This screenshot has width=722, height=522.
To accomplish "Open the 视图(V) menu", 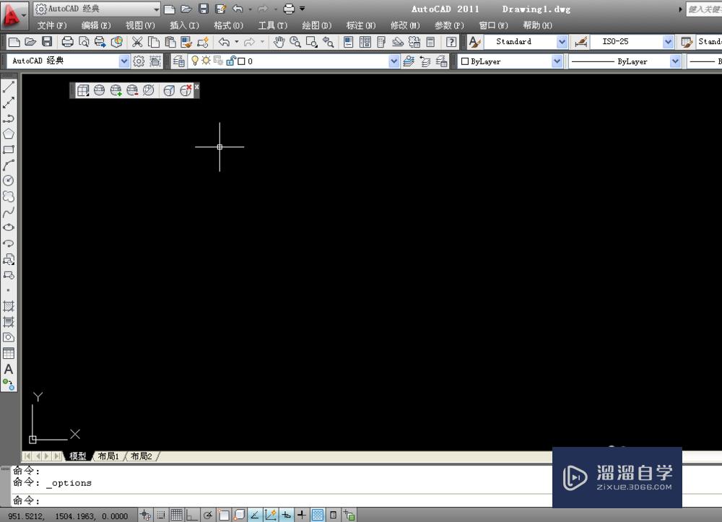I will pos(140,26).
